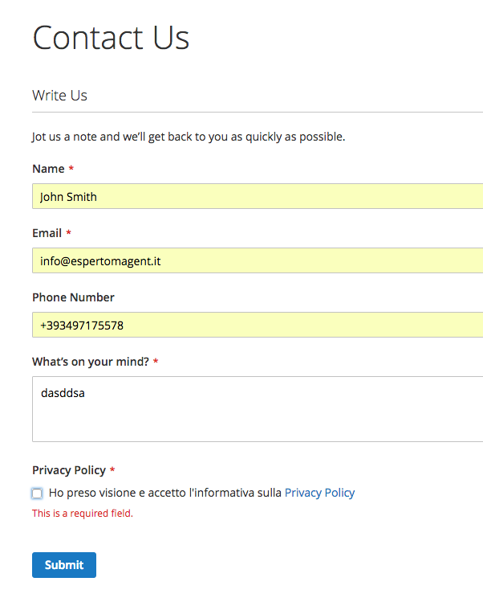Select the Phone Number input box
This screenshot has width=483, height=598.
(x=258, y=325)
